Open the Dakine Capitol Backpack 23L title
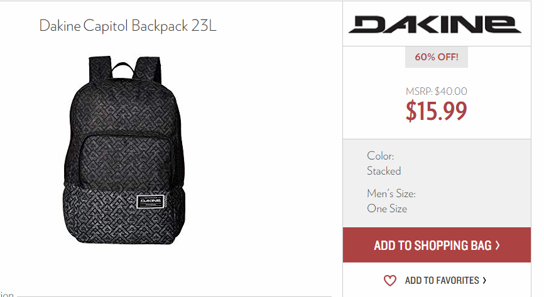The image size is (544, 297). pyautogui.click(x=128, y=26)
